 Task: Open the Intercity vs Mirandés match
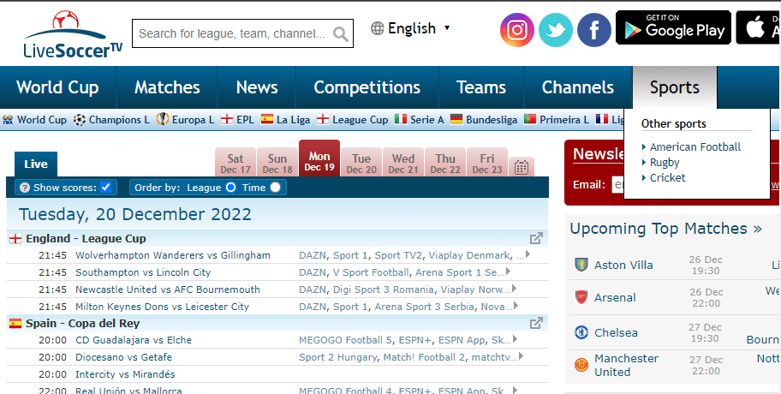coord(125,374)
